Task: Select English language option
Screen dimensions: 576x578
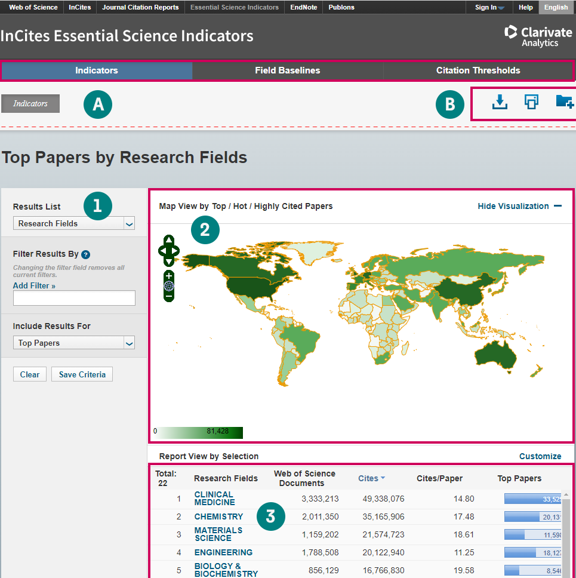Action: point(556,7)
